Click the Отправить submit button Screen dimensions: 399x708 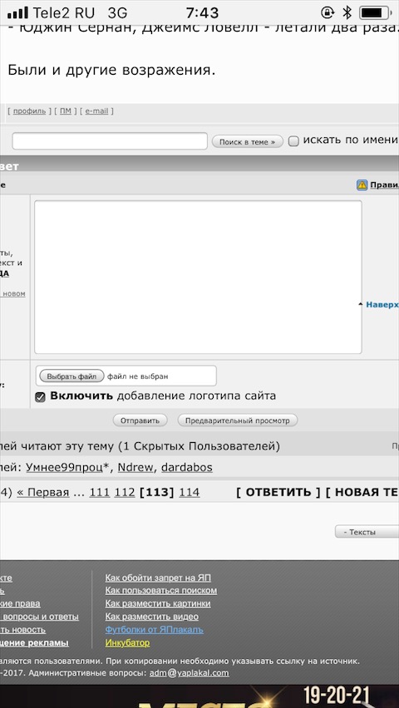[x=140, y=420]
